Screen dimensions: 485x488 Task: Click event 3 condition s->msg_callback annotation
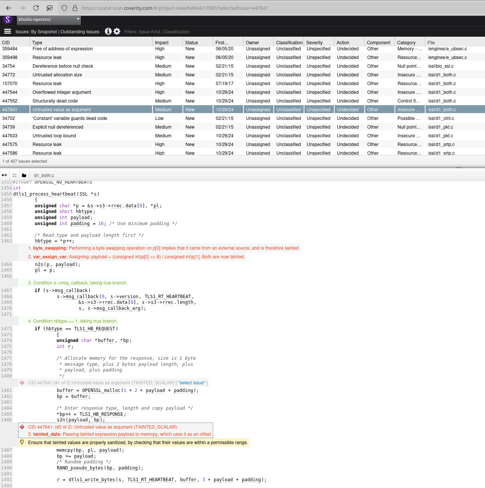pyautogui.click(x=78, y=283)
